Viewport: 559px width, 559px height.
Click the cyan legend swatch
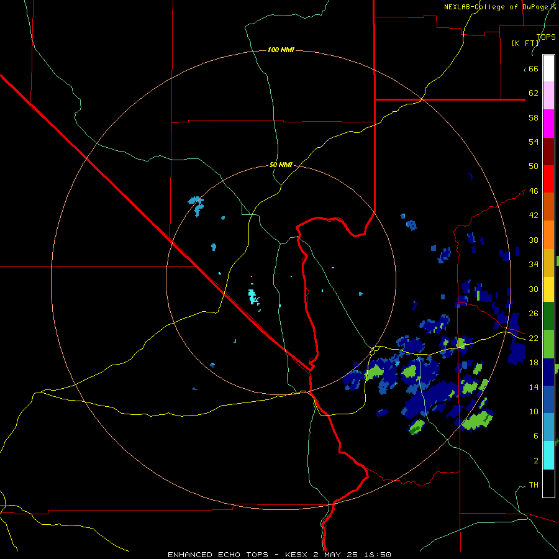pyautogui.click(x=548, y=455)
